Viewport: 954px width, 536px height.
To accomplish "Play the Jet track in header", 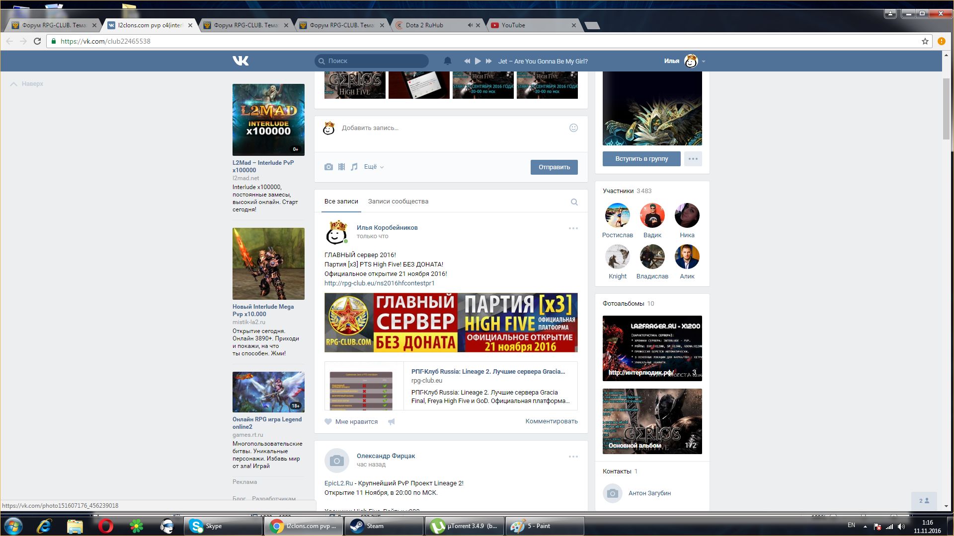I will point(477,61).
